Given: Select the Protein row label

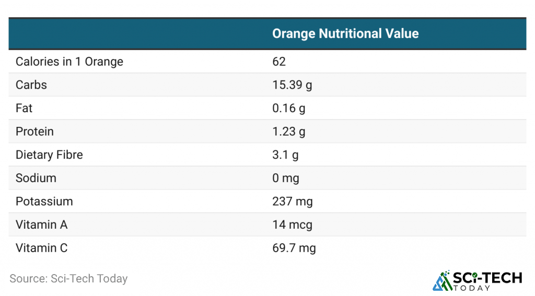Looking at the screenshot, I should click(x=34, y=132).
